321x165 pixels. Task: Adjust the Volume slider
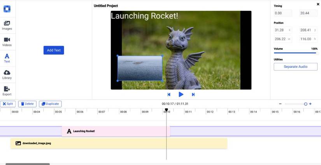click(295, 53)
